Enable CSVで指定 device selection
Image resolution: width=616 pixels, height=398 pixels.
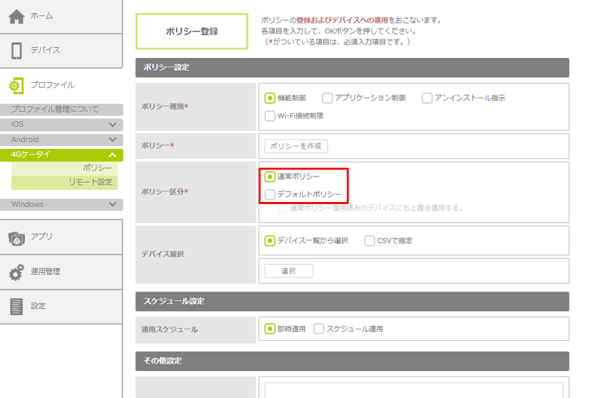(x=370, y=240)
